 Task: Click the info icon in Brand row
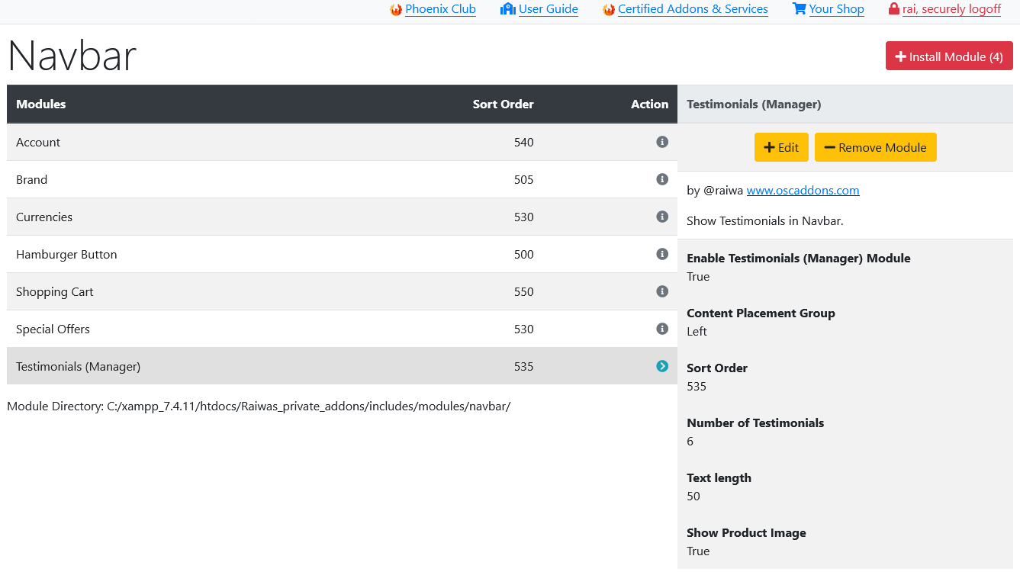662,179
